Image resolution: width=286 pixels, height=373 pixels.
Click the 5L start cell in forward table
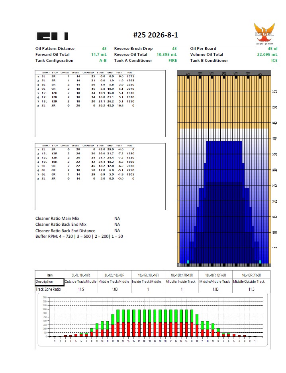pos(43,81)
